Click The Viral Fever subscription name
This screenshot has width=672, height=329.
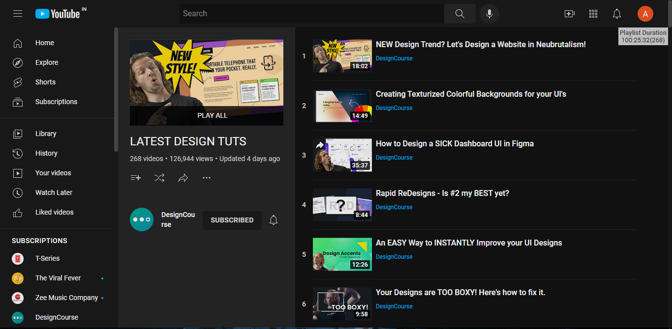58,278
